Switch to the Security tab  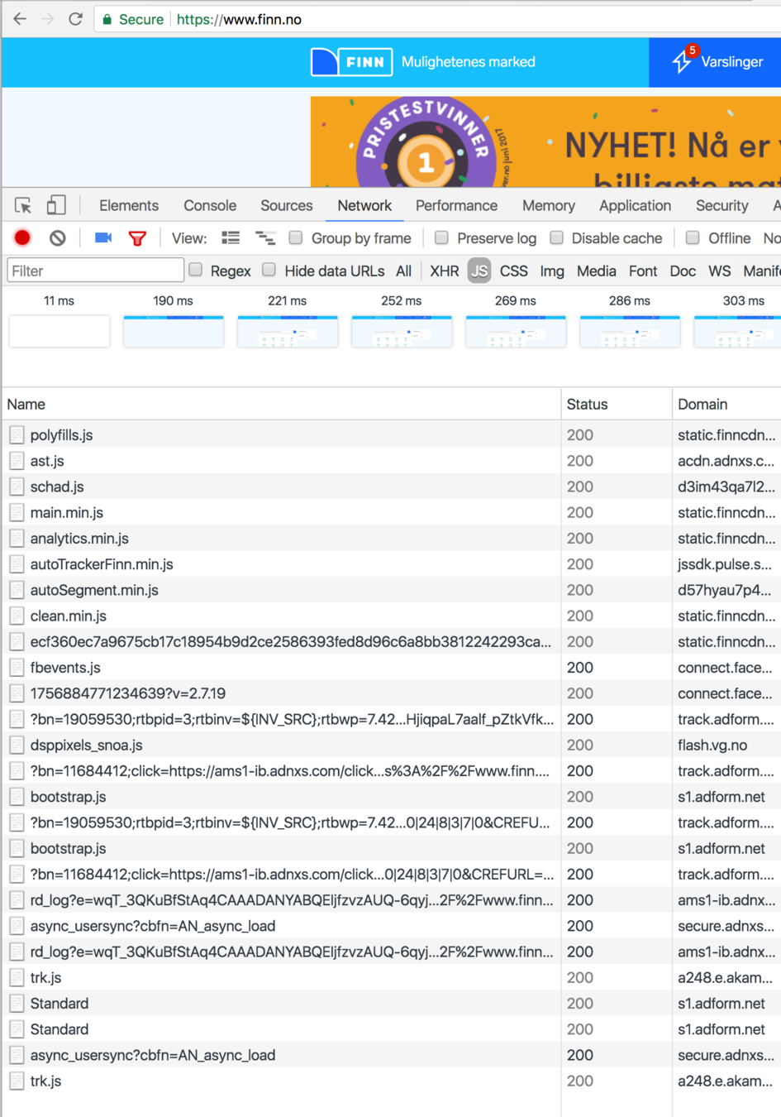pyautogui.click(x=721, y=205)
